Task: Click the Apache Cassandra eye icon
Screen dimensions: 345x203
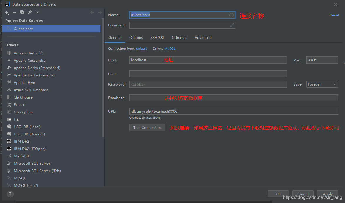Action: 9,60
